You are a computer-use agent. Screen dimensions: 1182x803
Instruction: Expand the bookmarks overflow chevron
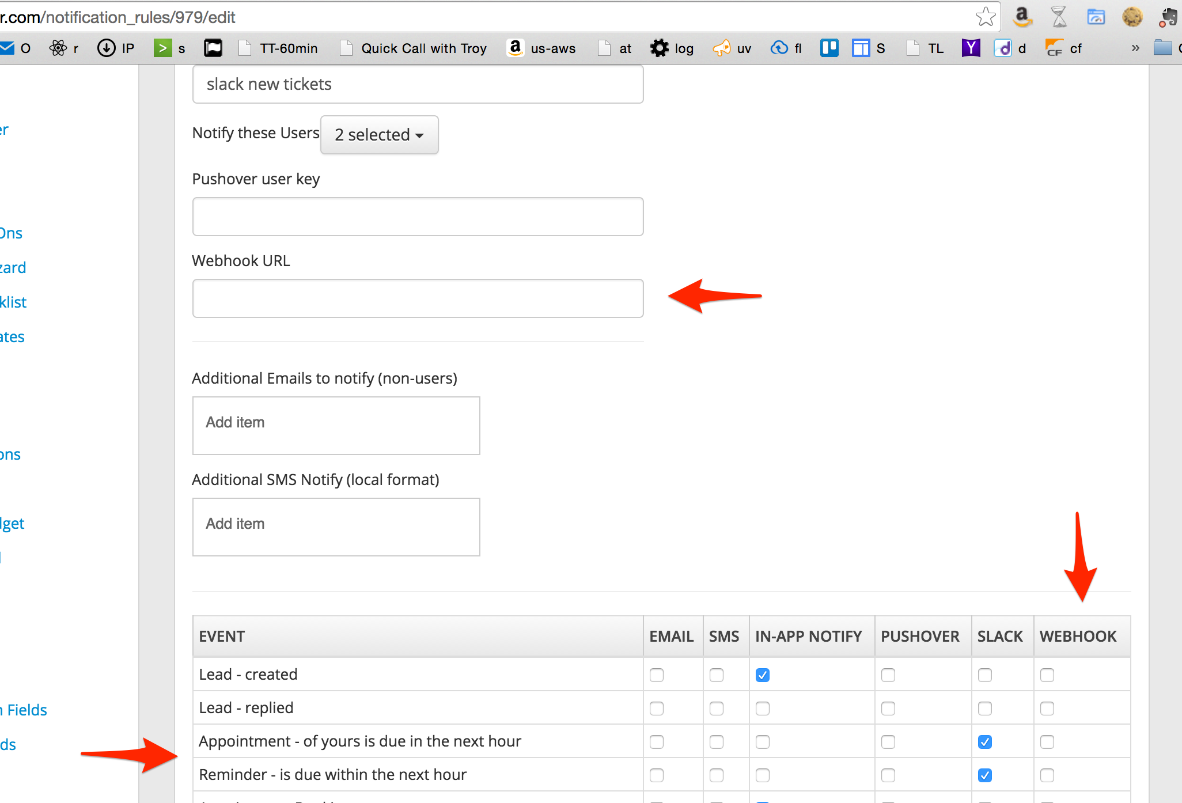1135,48
